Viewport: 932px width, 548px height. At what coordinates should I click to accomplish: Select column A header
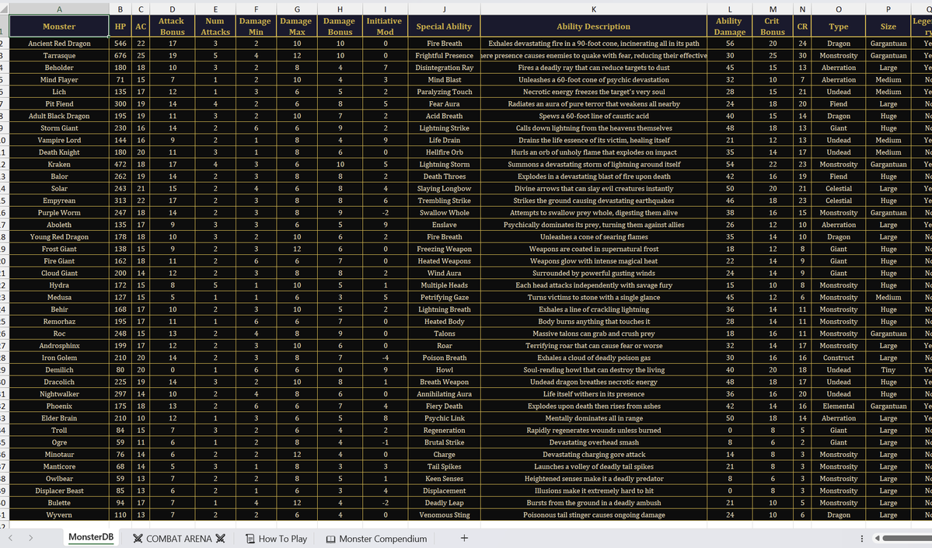click(59, 9)
